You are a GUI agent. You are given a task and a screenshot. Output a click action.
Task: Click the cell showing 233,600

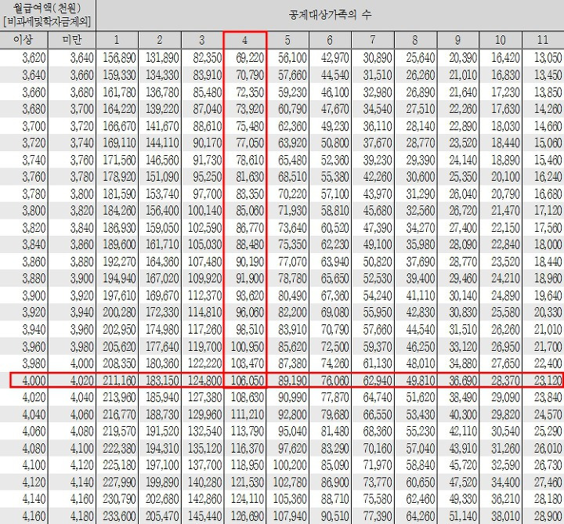coord(117,516)
